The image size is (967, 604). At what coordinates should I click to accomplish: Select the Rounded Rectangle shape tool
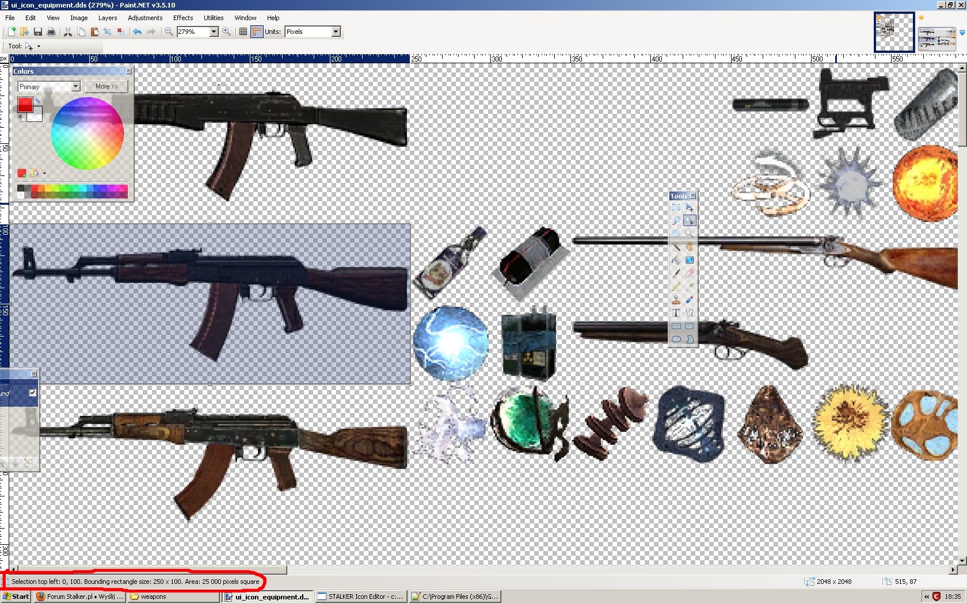[x=690, y=326]
